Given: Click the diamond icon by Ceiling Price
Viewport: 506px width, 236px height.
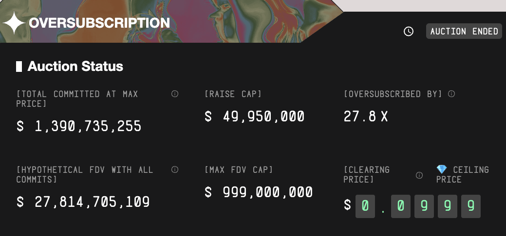Looking at the screenshot, I should [441, 169].
